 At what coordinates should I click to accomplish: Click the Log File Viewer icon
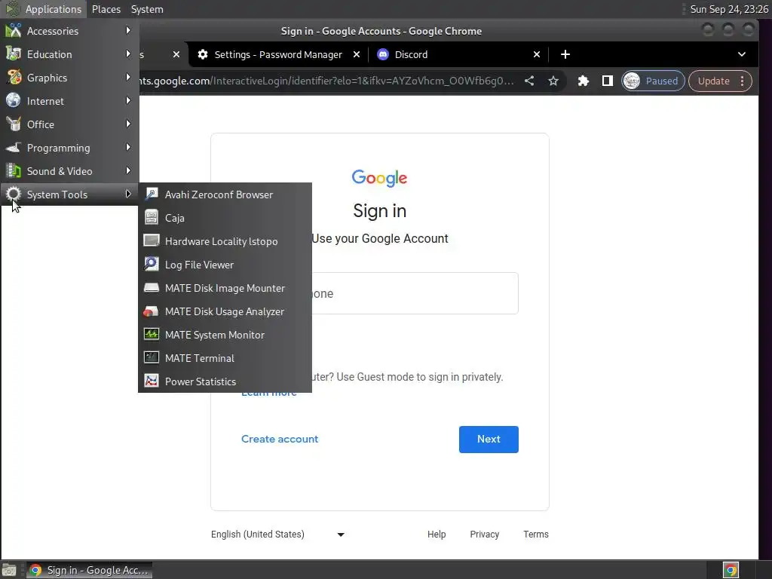[151, 265]
